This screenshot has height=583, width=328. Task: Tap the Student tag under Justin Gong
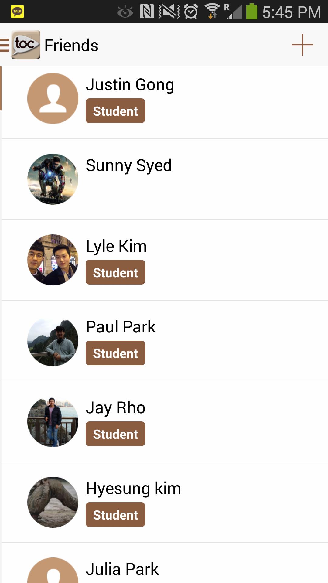(x=115, y=111)
